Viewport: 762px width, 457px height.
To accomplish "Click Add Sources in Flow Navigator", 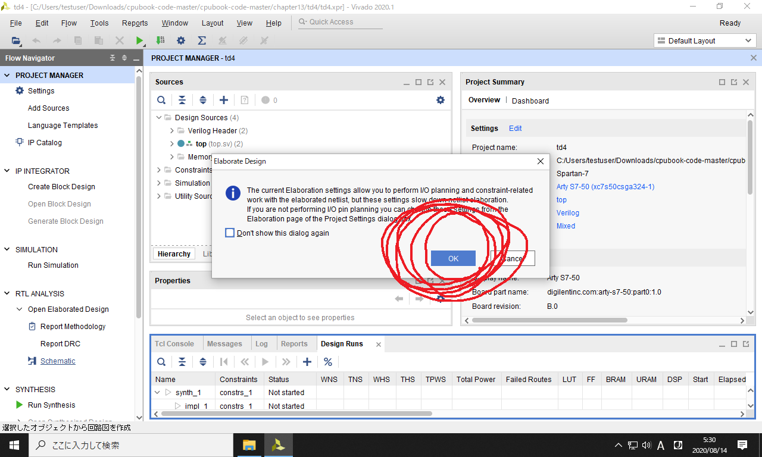I will point(48,108).
